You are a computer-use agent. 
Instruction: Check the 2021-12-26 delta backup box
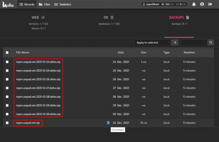7,79
